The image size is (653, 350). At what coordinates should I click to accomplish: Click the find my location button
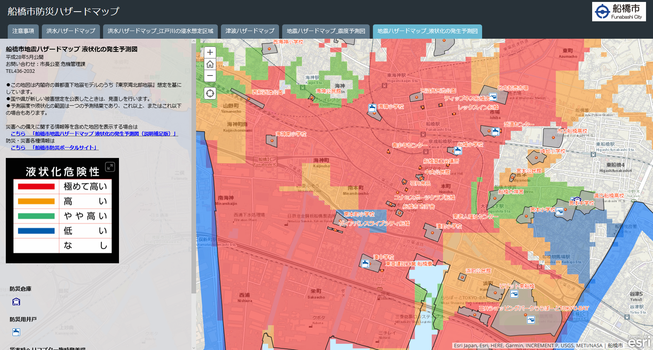tap(210, 93)
